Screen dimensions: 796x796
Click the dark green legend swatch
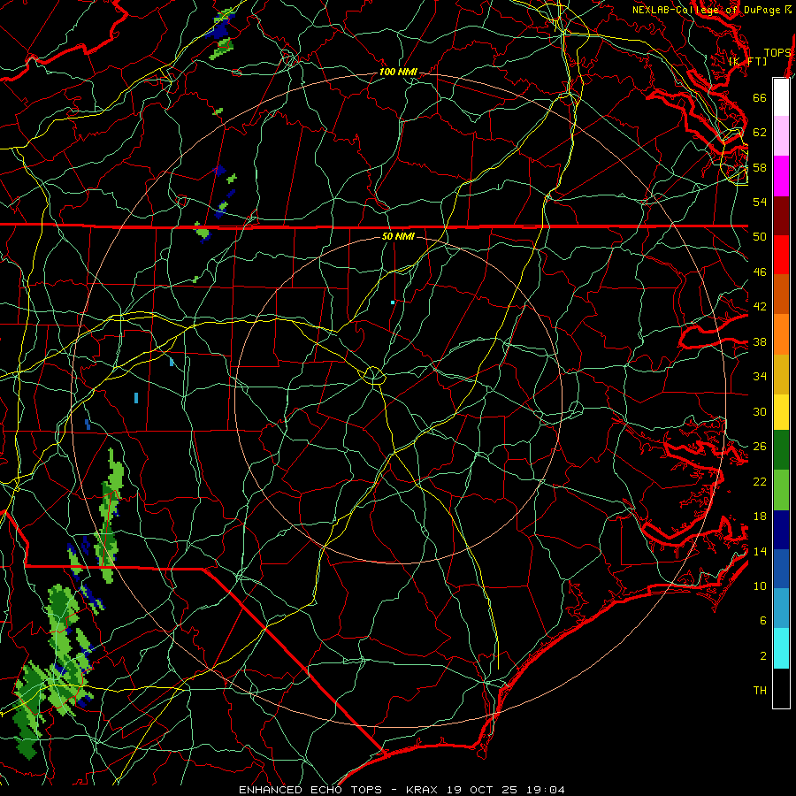tap(781, 450)
